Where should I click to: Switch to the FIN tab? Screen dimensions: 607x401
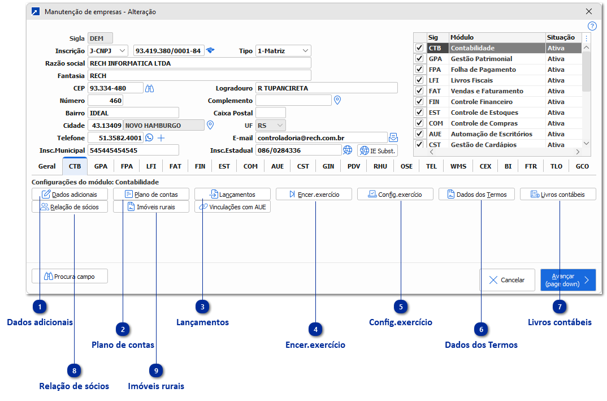[200, 166]
